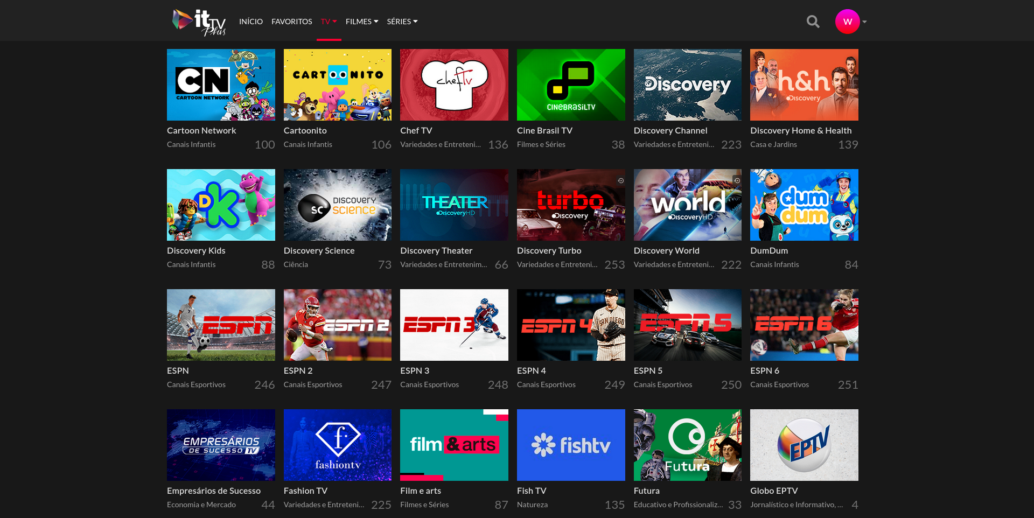Select the DumDum channel thumbnail

(x=804, y=205)
